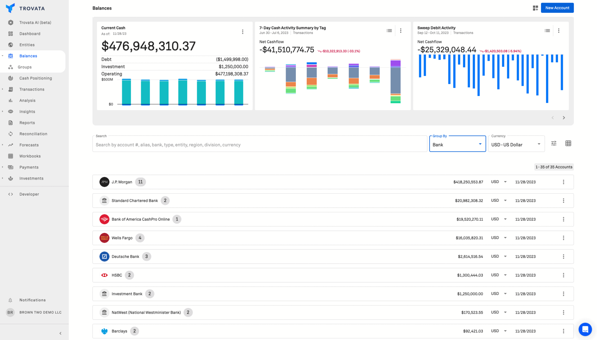Open the Analysis page from sidebar
This screenshot has height=340, width=597.
[27, 100]
